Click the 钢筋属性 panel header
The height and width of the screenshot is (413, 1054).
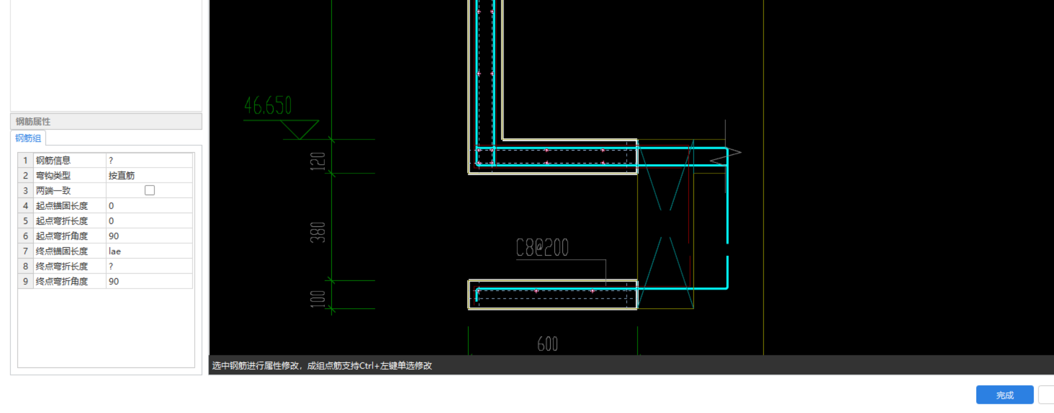click(106, 122)
